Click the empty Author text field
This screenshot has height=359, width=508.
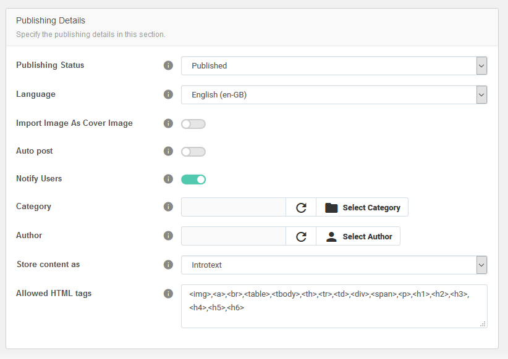point(234,236)
